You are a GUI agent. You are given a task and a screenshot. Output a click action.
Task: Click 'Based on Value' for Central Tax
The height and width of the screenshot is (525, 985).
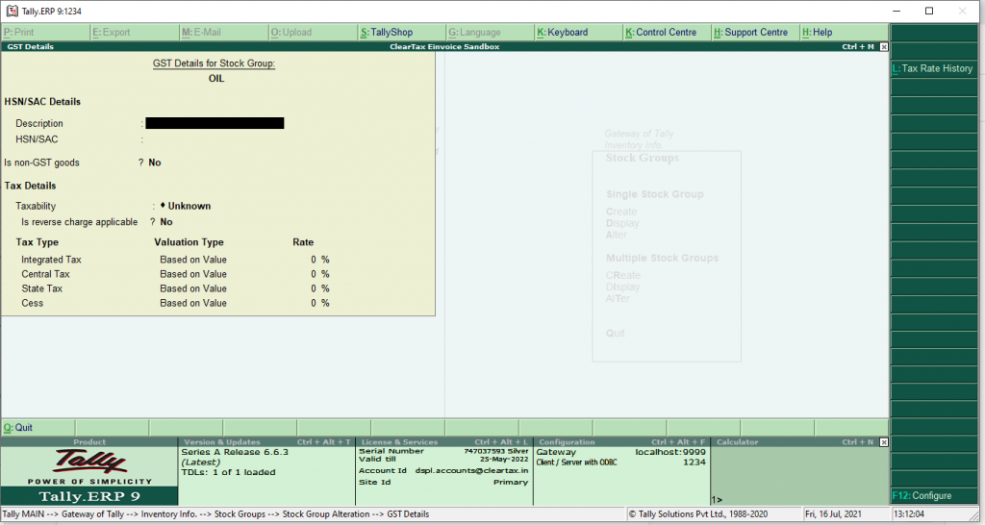click(x=192, y=274)
